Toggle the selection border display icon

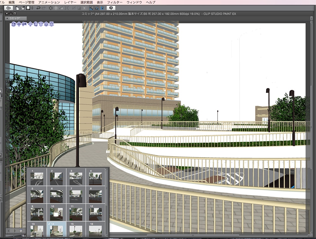84,8
